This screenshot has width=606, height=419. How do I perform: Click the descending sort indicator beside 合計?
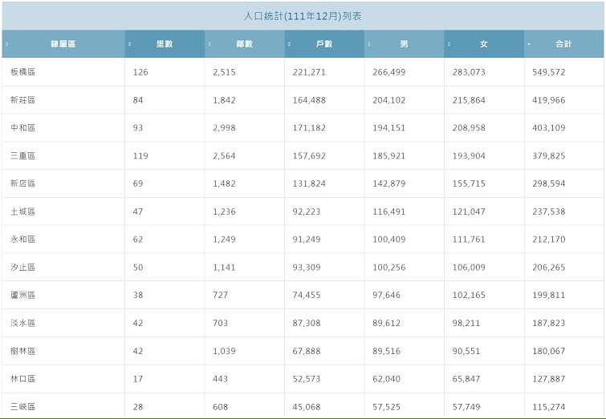(528, 44)
